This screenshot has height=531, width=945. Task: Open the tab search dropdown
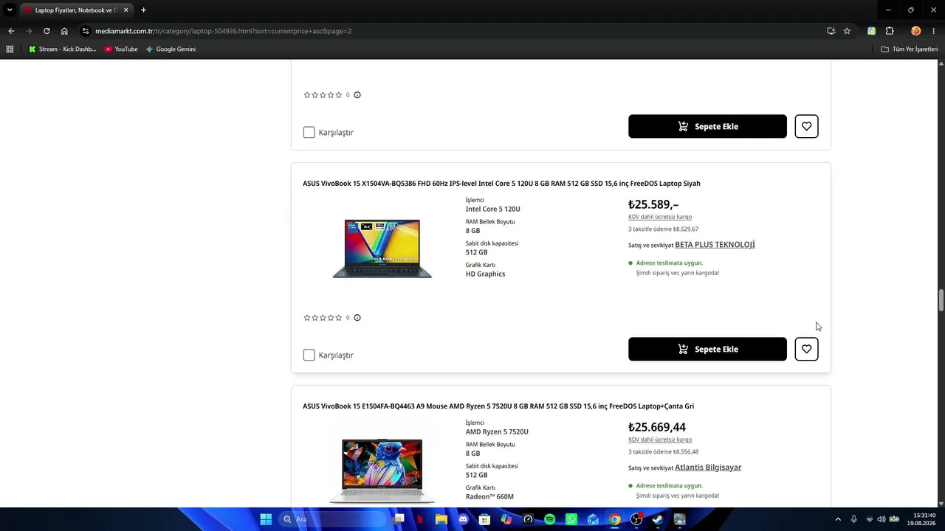click(10, 10)
